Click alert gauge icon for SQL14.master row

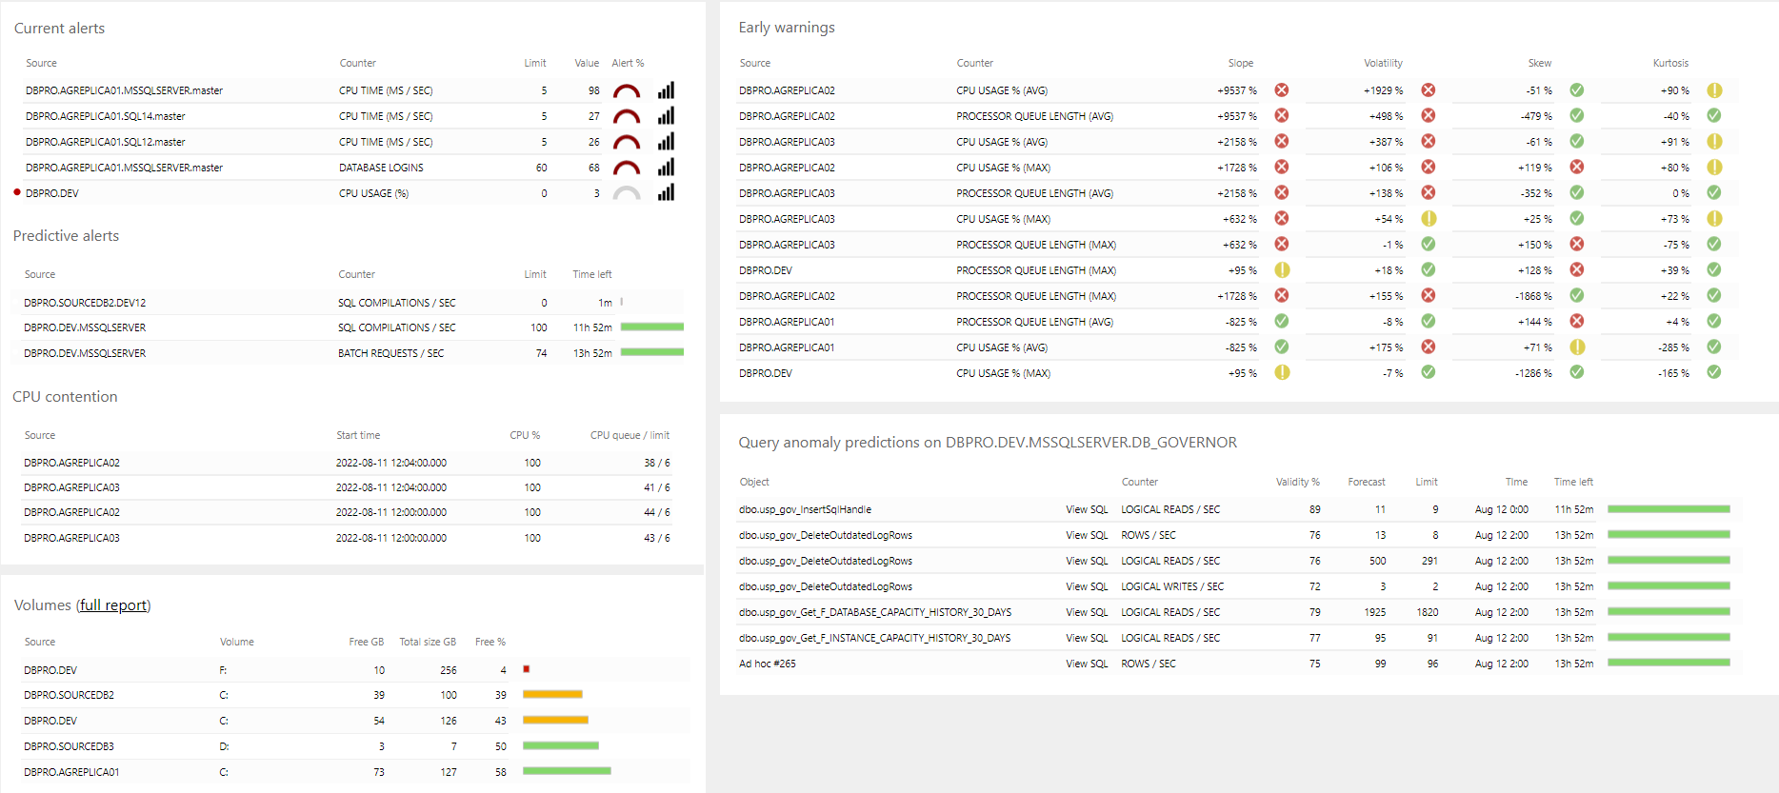coord(627,116)
